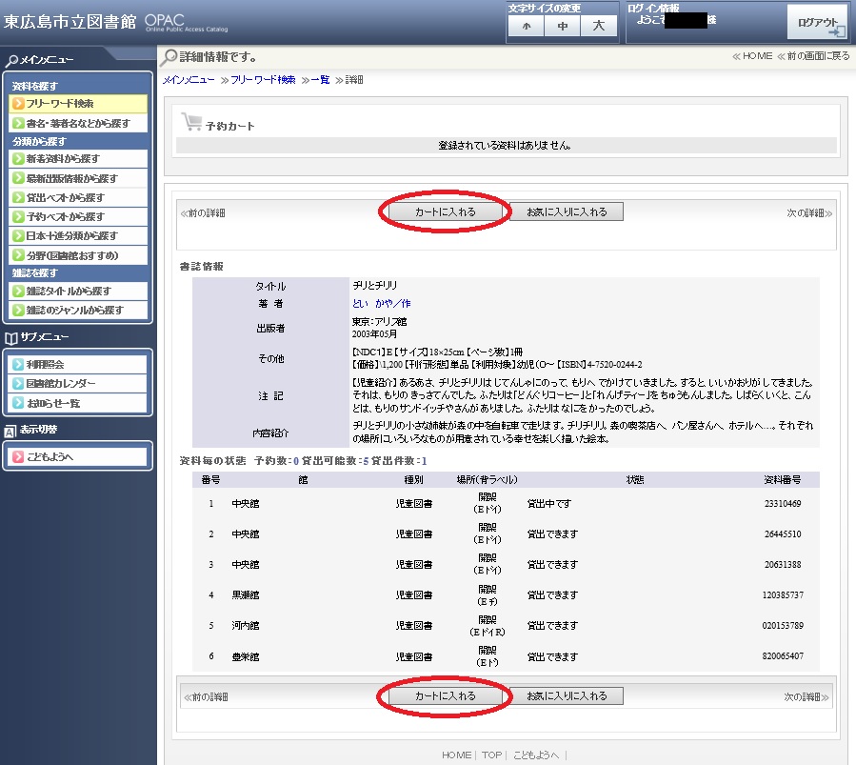
Task: Choose 新着資料から探す in the sidebar
Action: point(78,159)
